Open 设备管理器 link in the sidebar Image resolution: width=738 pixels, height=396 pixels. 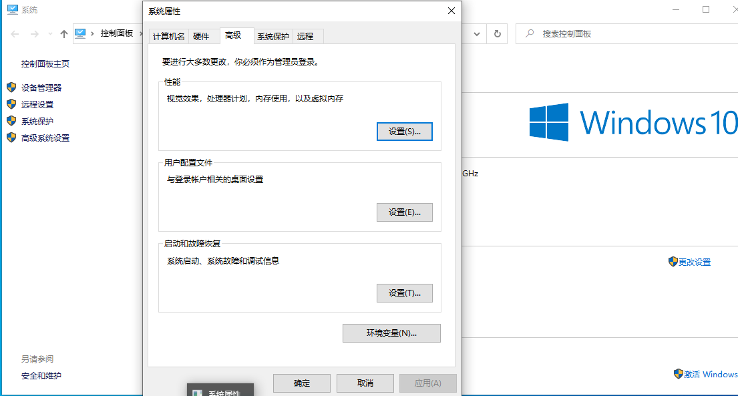[41, 87]
